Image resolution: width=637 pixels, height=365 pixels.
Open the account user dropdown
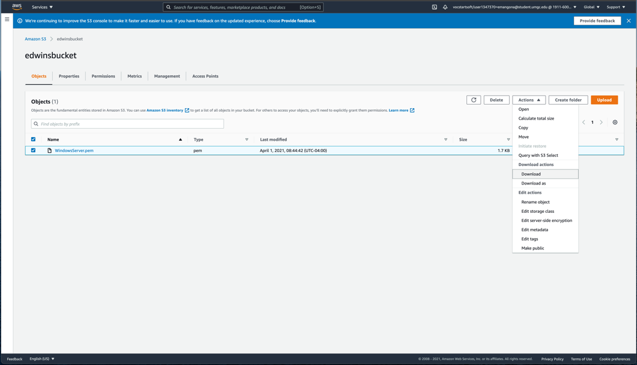[x=515, y=7]
